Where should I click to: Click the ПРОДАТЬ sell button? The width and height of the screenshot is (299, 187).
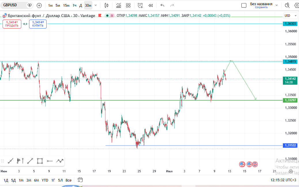click(12, 24)
